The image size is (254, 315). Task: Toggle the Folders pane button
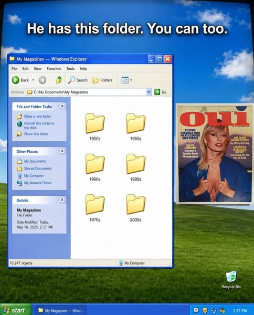(102, 80)
